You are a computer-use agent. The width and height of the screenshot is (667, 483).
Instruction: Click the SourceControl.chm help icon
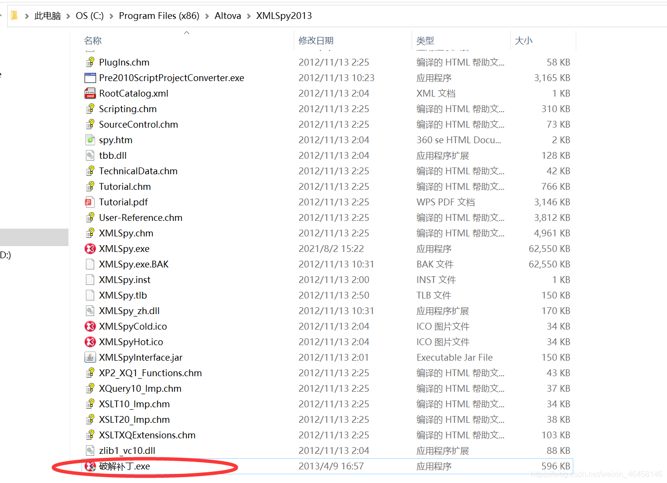(x=90, y=124)
